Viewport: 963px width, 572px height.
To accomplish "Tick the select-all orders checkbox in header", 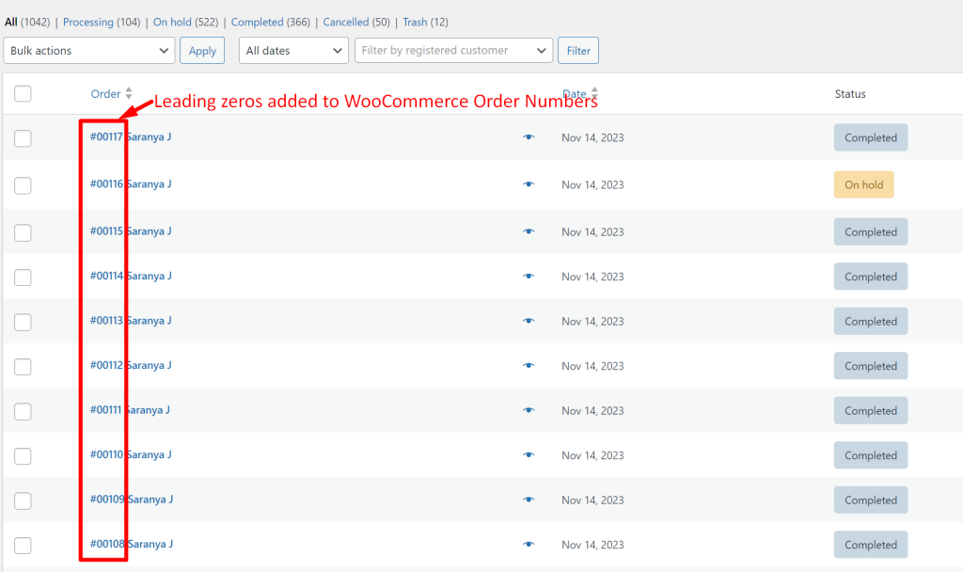I will 23,93.
